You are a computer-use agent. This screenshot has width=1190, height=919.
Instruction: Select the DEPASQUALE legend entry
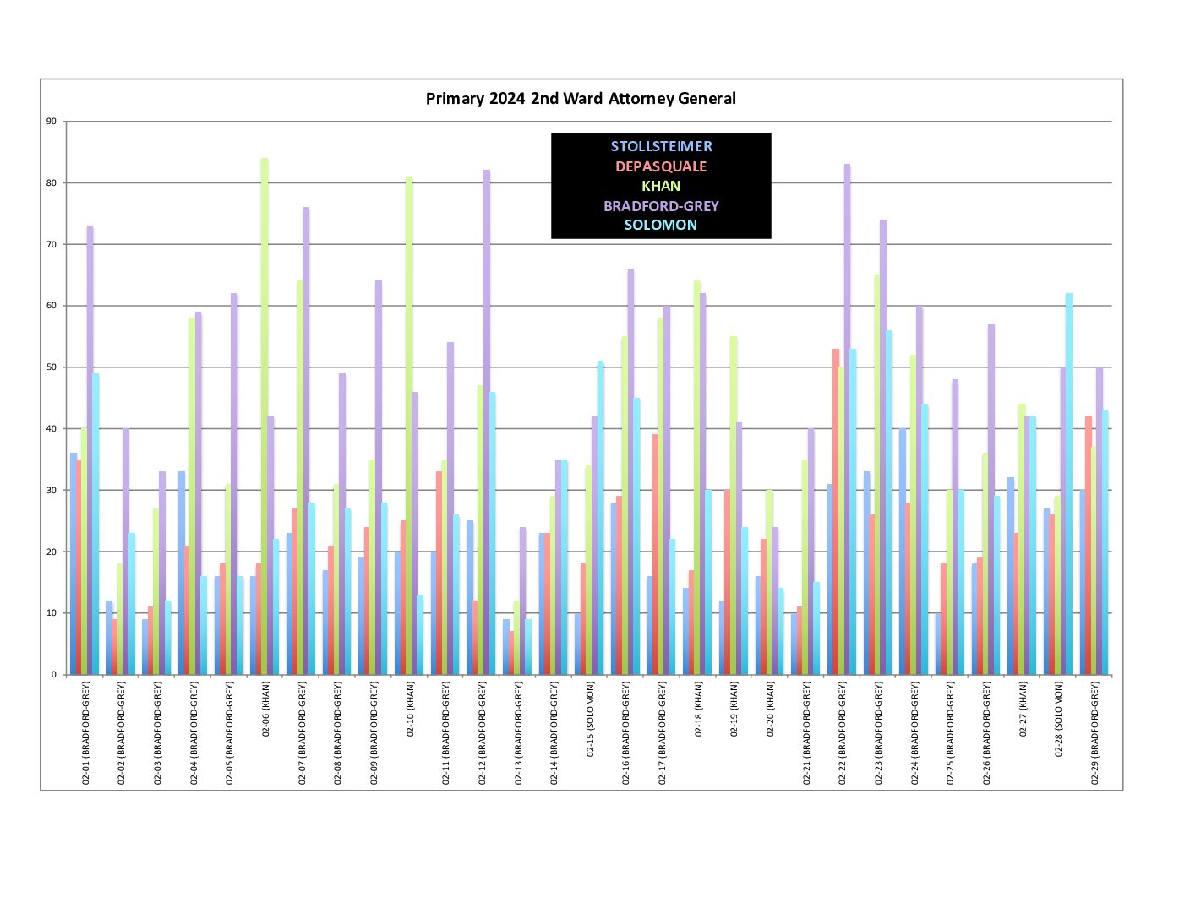point(661,166)
